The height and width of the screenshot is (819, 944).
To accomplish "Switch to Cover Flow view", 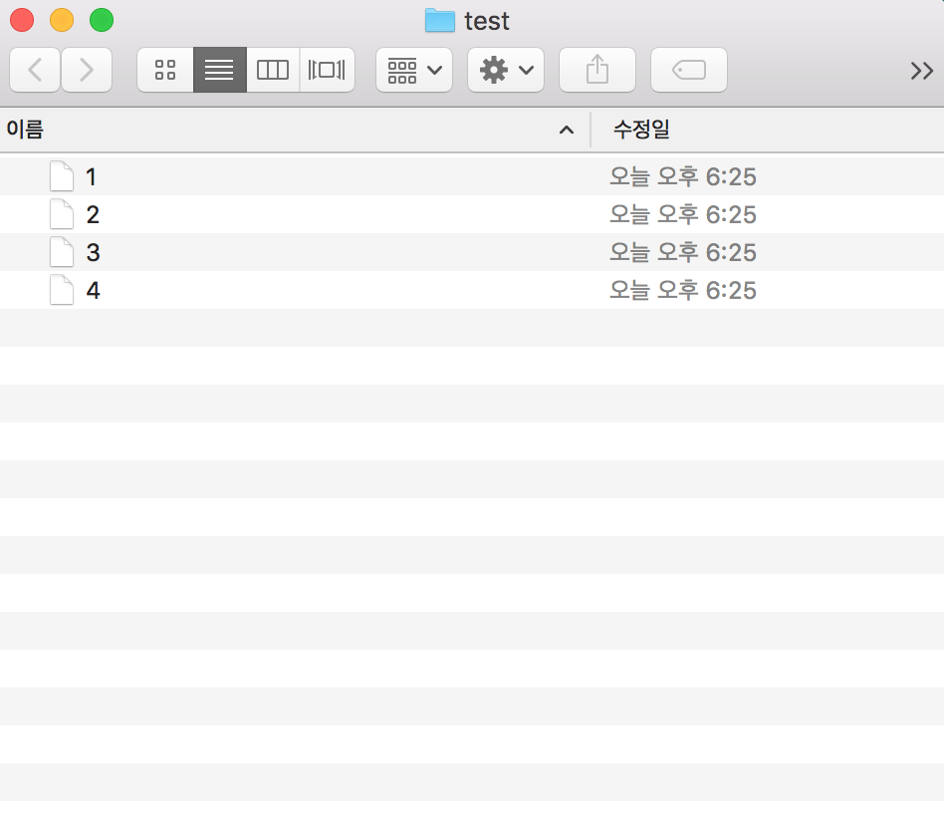I will click(x=327, y=70).
